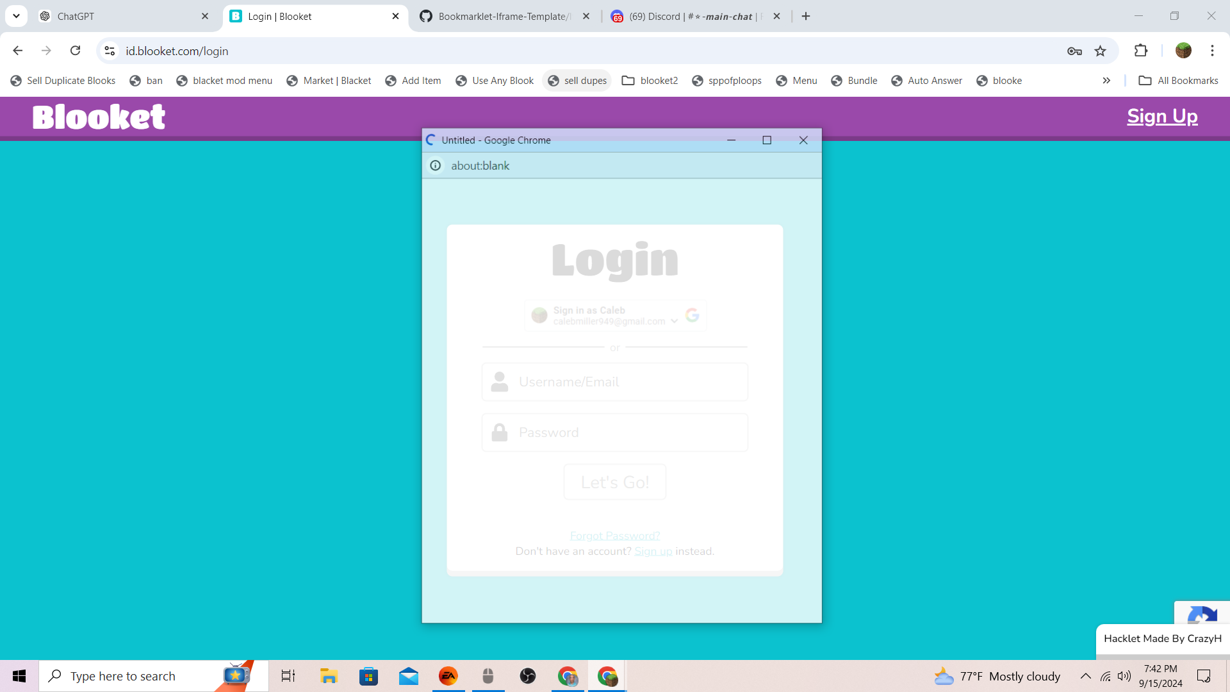
Task: Open the All Bookmarks folder
Action: coord(1178,81)
